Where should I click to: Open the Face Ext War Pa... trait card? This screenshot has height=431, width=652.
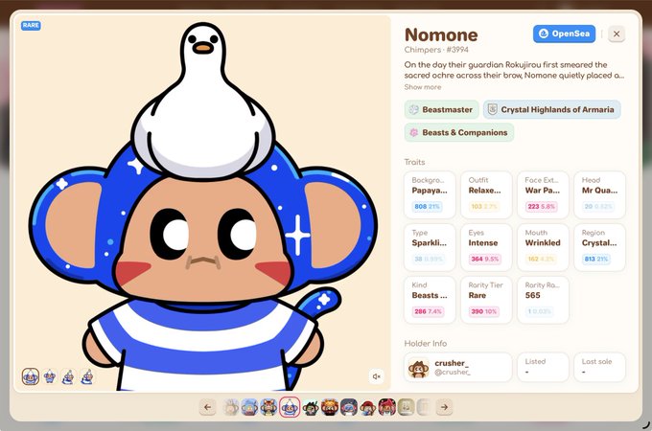point(543,194)
